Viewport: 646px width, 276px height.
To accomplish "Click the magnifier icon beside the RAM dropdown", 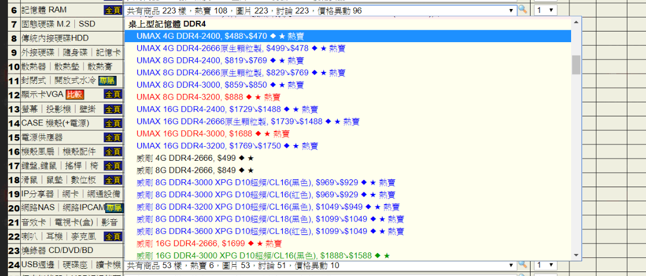I will click(523, 10).
